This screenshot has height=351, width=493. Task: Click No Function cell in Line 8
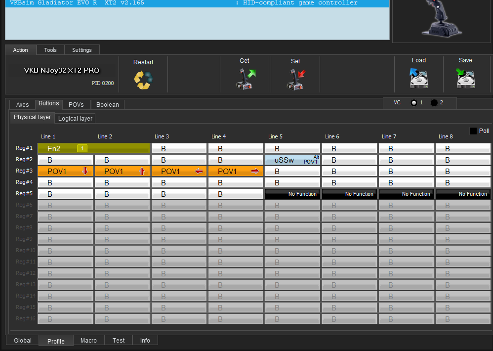pos(463,194)
